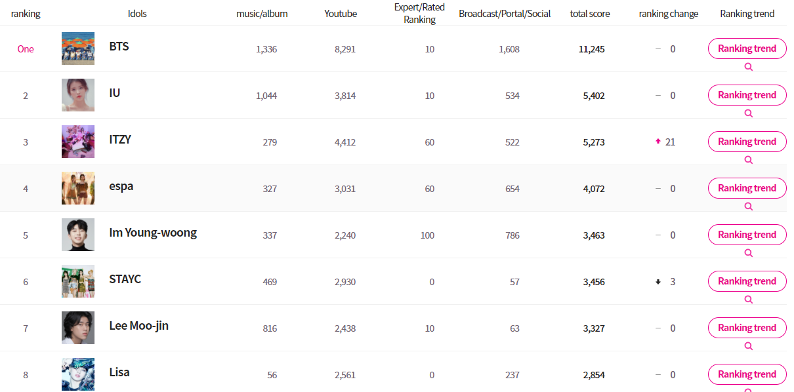Click the magnifier icon under espa ranking trend
The height and width of the screenshot is (392, 794).
point(749,206)
